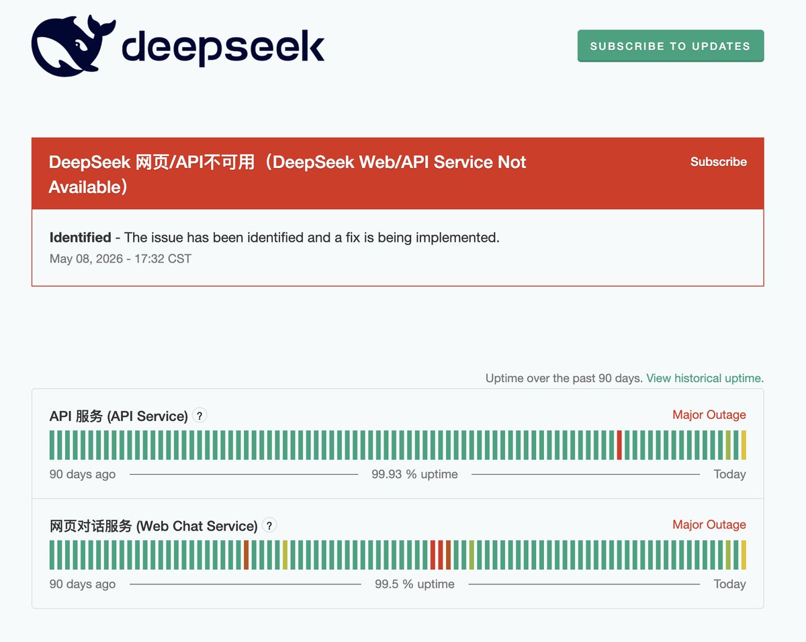The height and width of the screenshot is (642, 806).
Task: Click the Identified status label
Action: (x=81, y=237)
